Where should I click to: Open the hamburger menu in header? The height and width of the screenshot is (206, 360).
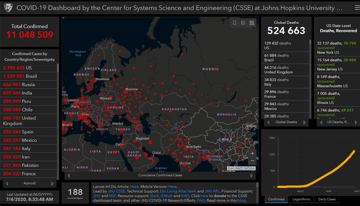355,8
